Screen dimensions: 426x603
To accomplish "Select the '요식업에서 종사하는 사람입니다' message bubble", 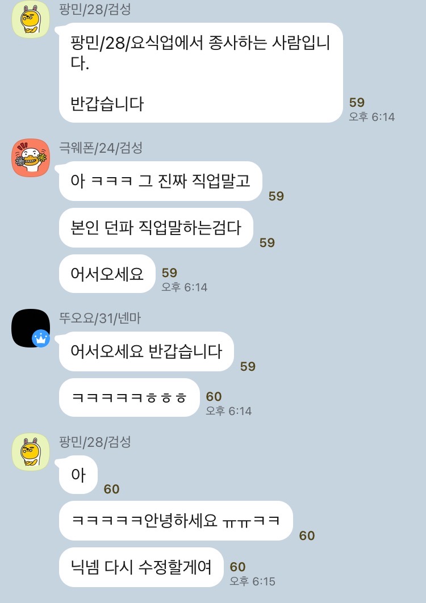I will [x=201, y=73].
